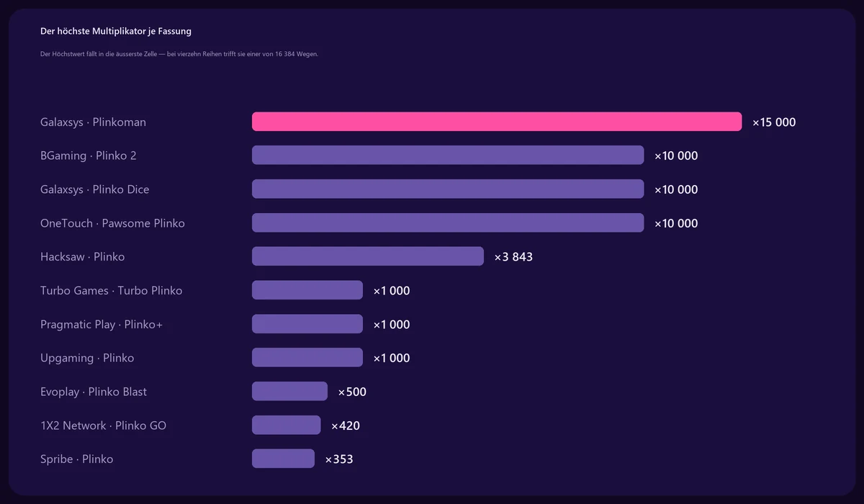
Task: Click the Spribe Plinko bar
Action: (x=283, y=459)
